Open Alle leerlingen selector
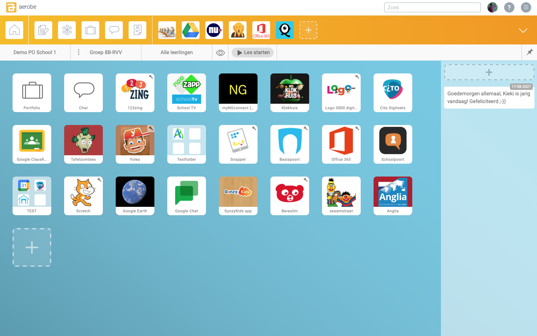This screenshot has height=336, width=537. [x=177, y=52]
